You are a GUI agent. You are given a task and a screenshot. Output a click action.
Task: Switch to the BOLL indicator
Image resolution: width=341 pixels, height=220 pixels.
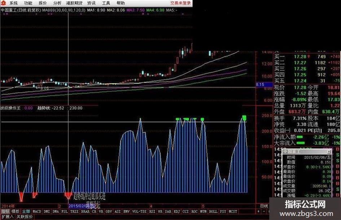pos(213,211)
